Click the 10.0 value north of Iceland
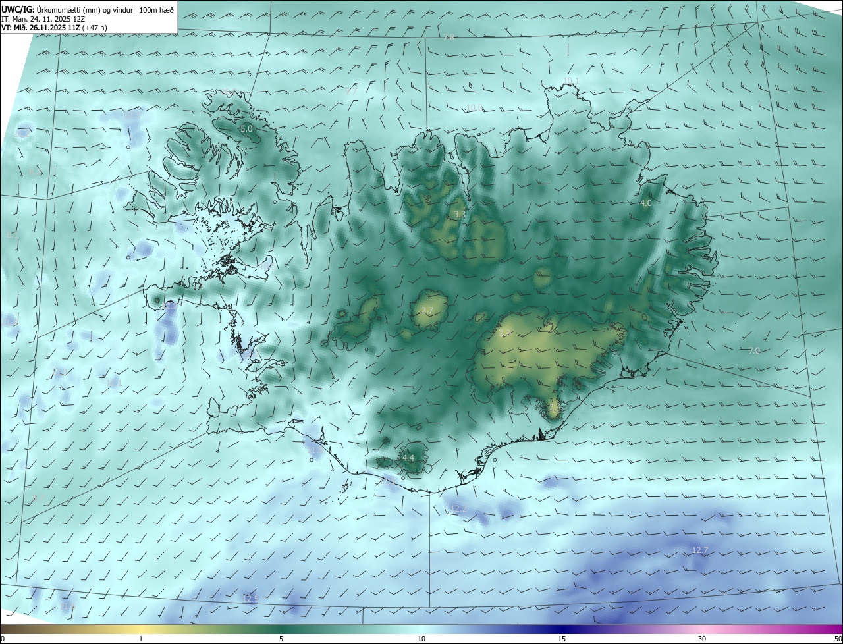This screenshot has height=644, width=843. click(475, 108)
